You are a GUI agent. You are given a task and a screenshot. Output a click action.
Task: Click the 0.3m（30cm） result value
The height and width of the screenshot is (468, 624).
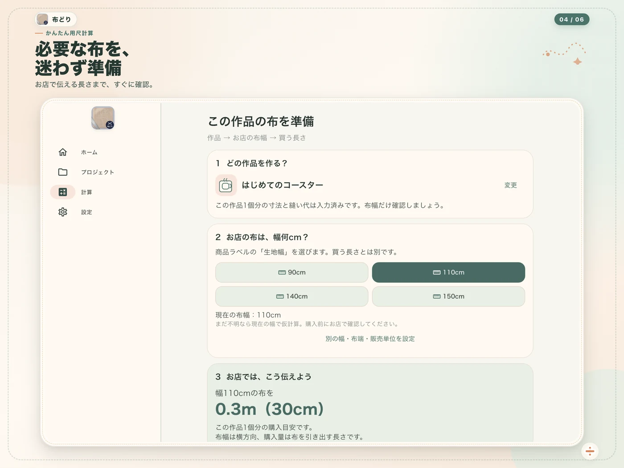(270, 409)
